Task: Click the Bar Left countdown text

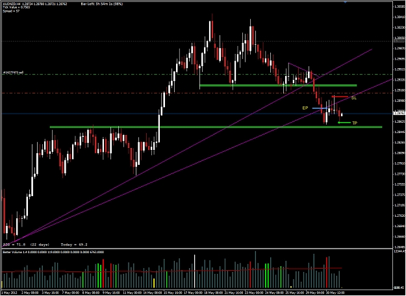Action: [102, 4]
